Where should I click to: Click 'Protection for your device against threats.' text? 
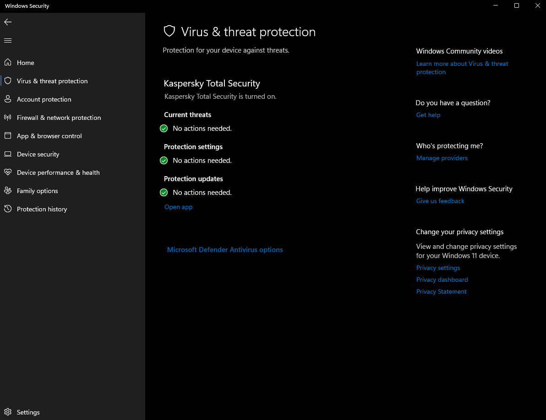pyautogui.click(x=226, y=50)
